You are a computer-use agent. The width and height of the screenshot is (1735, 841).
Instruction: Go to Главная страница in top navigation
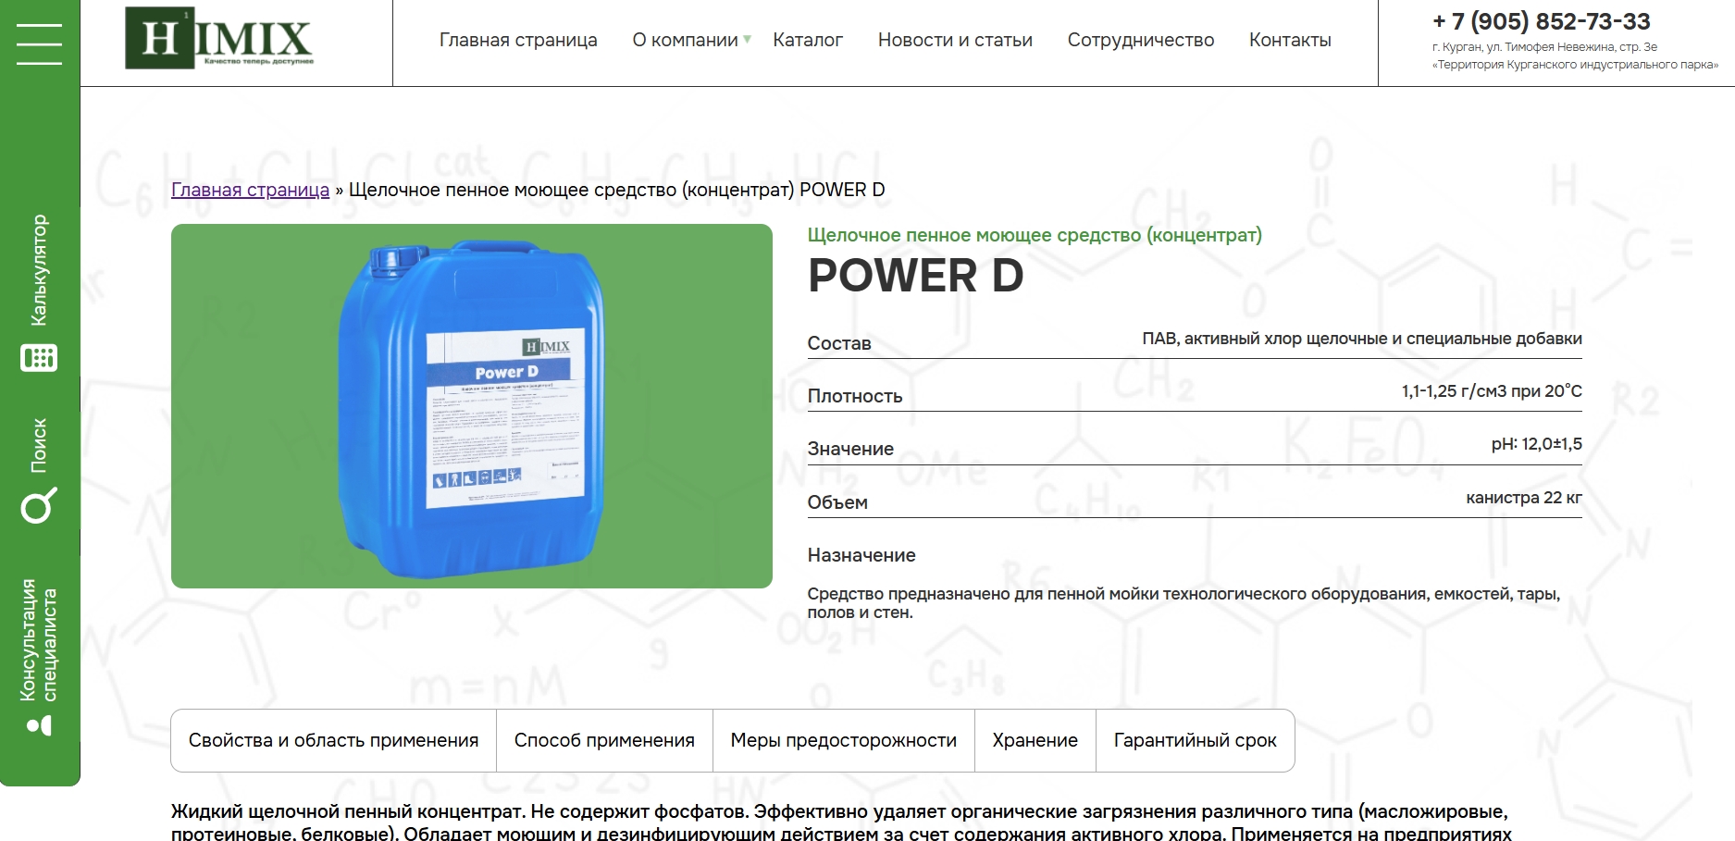coord(518,40)
